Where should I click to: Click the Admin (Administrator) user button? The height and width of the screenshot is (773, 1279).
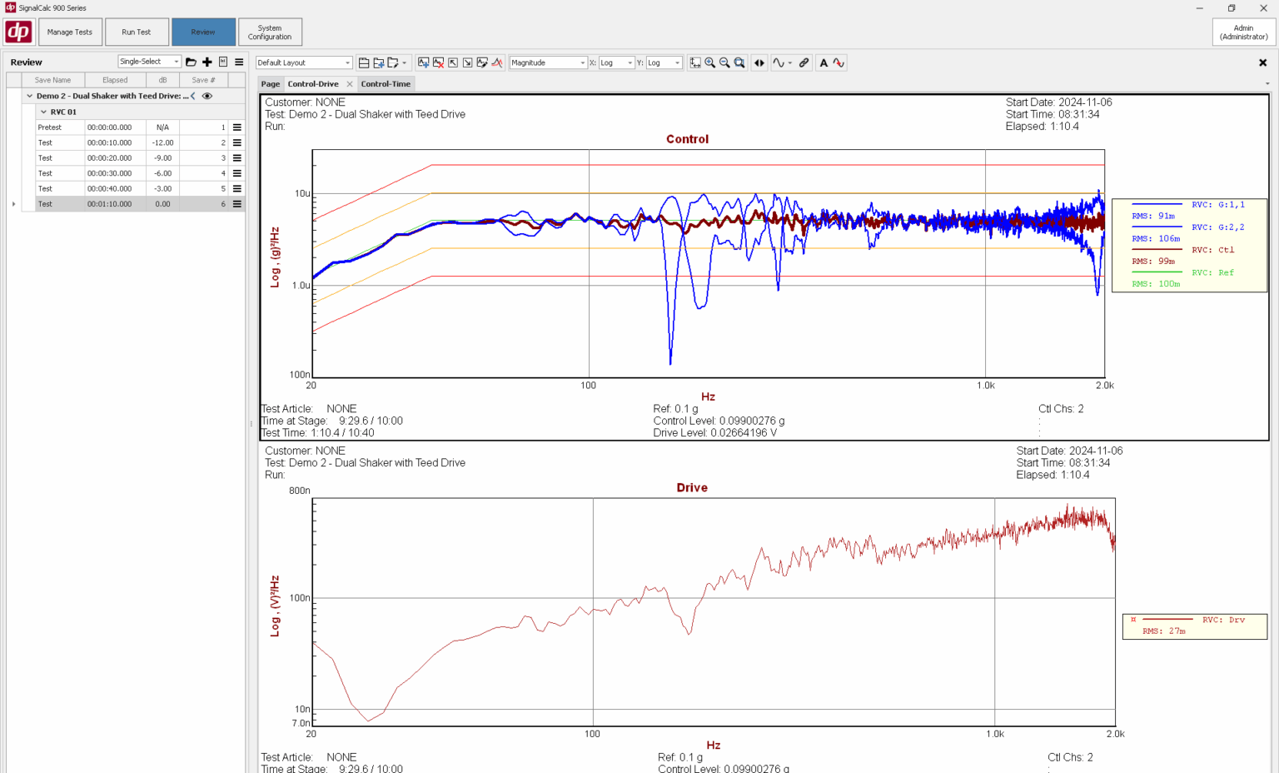click(x=1244, y=32)
